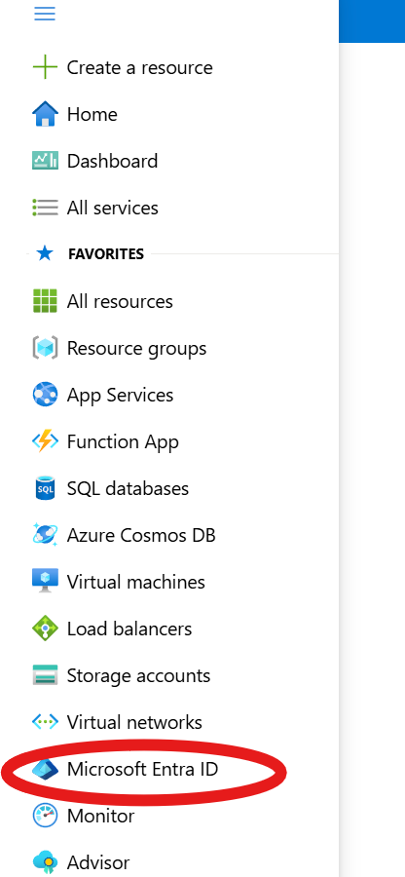The height and width of the screenshot is (877, 405).
Task: Click the Monitor gauge icon
Action: 45,816
